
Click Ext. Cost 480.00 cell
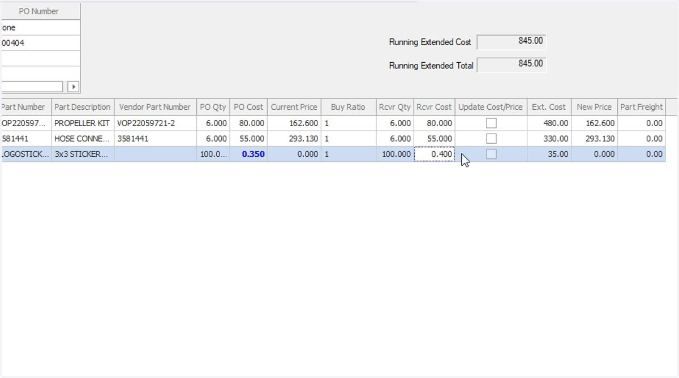549,123
